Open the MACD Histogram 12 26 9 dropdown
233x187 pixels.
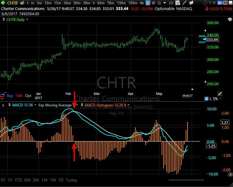[129, 105]
